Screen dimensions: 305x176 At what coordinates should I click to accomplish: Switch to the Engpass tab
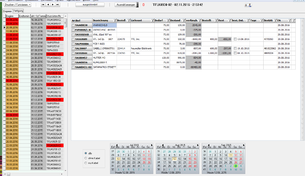[8, 11]
